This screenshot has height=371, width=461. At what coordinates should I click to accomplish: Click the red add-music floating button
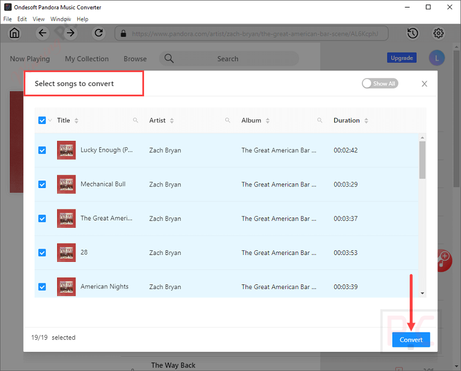point(444,260)
